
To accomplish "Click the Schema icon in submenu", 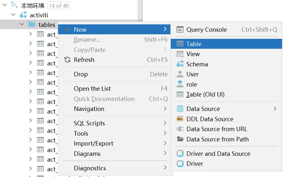I will pos(180,64).
